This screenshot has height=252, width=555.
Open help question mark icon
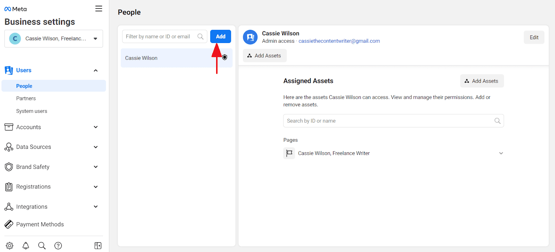[x=58, y=246]
